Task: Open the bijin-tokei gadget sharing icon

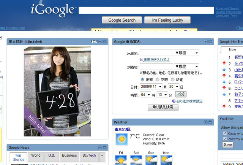Action: (x=94, y=41)
